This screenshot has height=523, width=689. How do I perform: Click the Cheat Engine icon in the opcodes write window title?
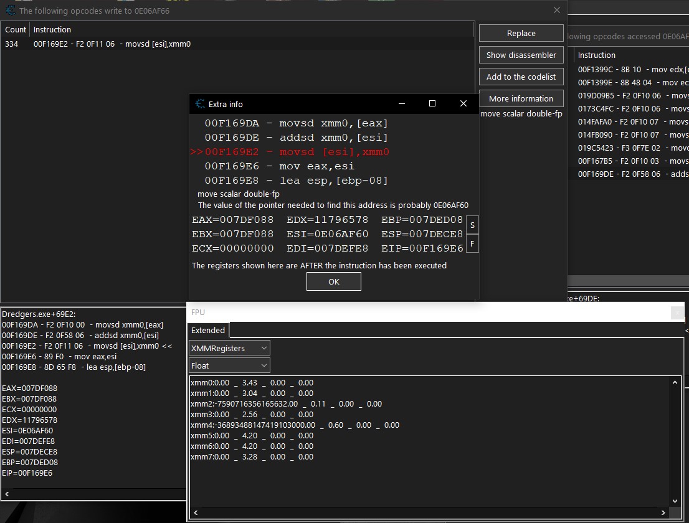(11, 11)
